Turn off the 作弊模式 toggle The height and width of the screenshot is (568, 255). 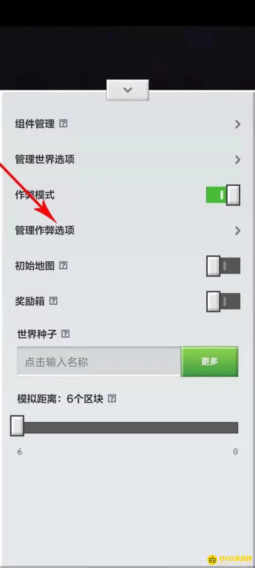(x=223, y=195)
